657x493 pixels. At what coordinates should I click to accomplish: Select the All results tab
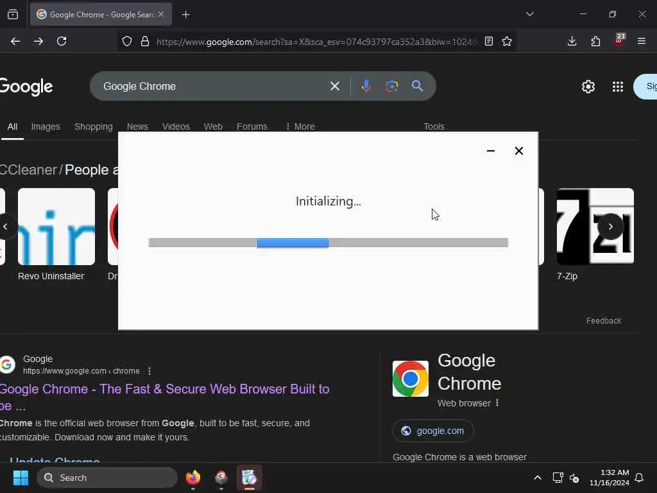tap(12, 126)
